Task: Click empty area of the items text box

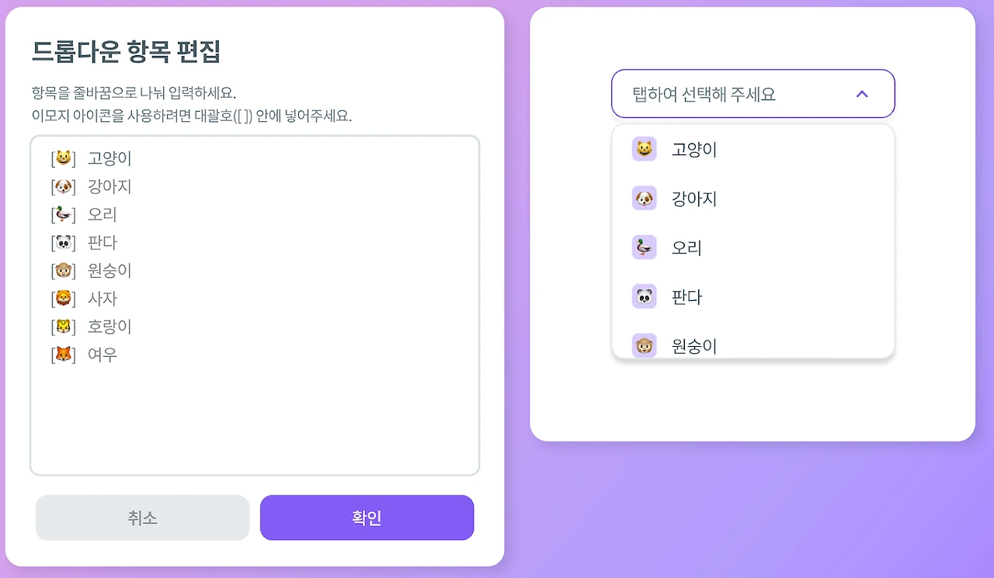Action: pyautogui.click(x=255, y=419)
